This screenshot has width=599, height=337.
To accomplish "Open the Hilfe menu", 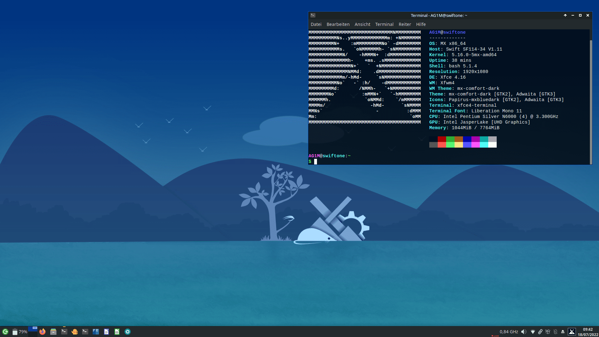I will click(421, 24).
